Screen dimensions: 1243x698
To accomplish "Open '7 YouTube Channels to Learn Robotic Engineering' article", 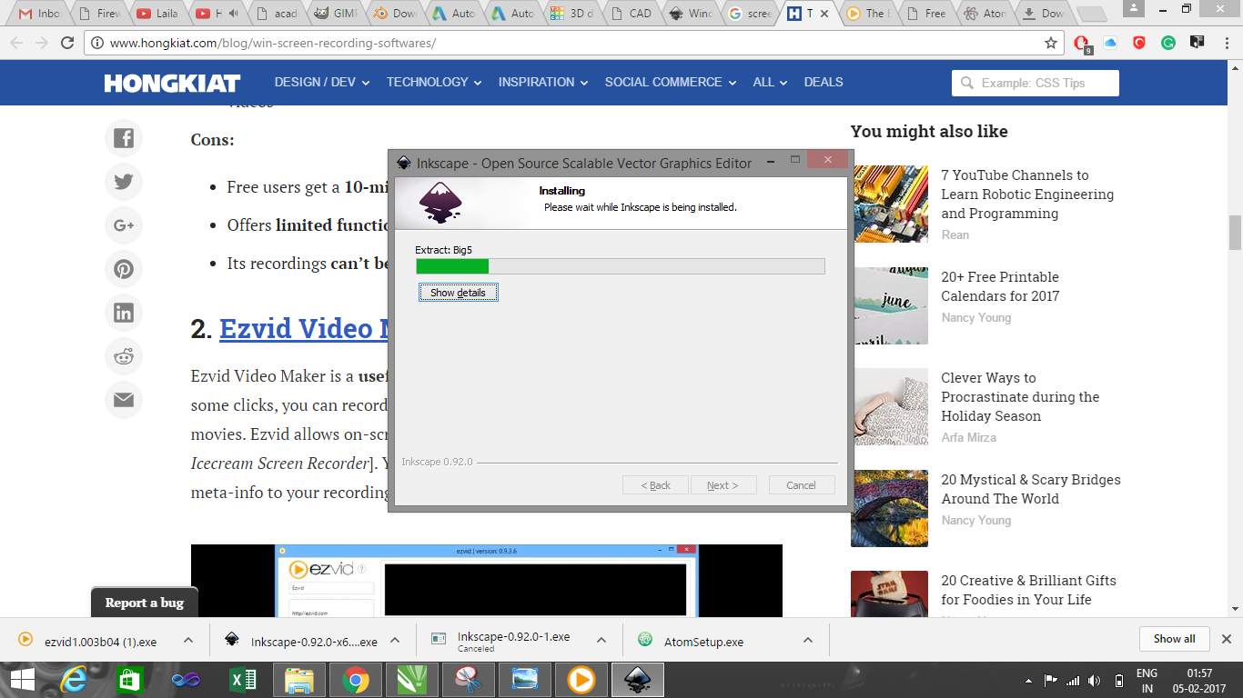I will click(x=1027, y=194).
